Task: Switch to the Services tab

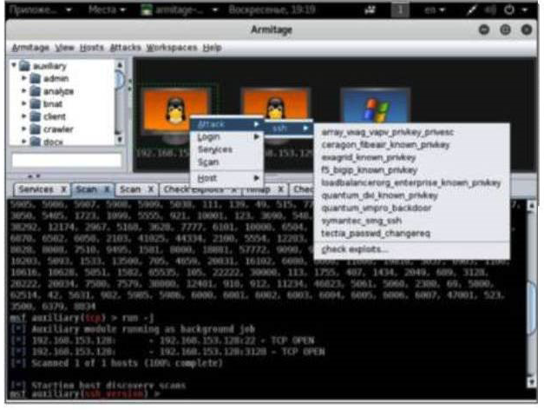Action: (x=36, y=189)
